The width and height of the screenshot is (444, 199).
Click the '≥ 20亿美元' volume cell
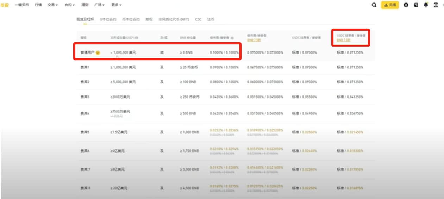(119, 188)
